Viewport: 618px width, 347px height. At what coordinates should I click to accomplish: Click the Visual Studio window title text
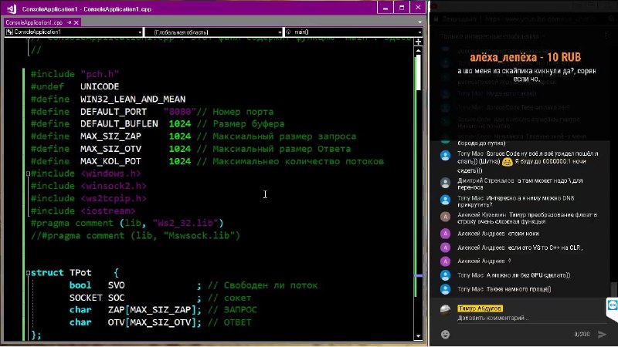point(87,8)
